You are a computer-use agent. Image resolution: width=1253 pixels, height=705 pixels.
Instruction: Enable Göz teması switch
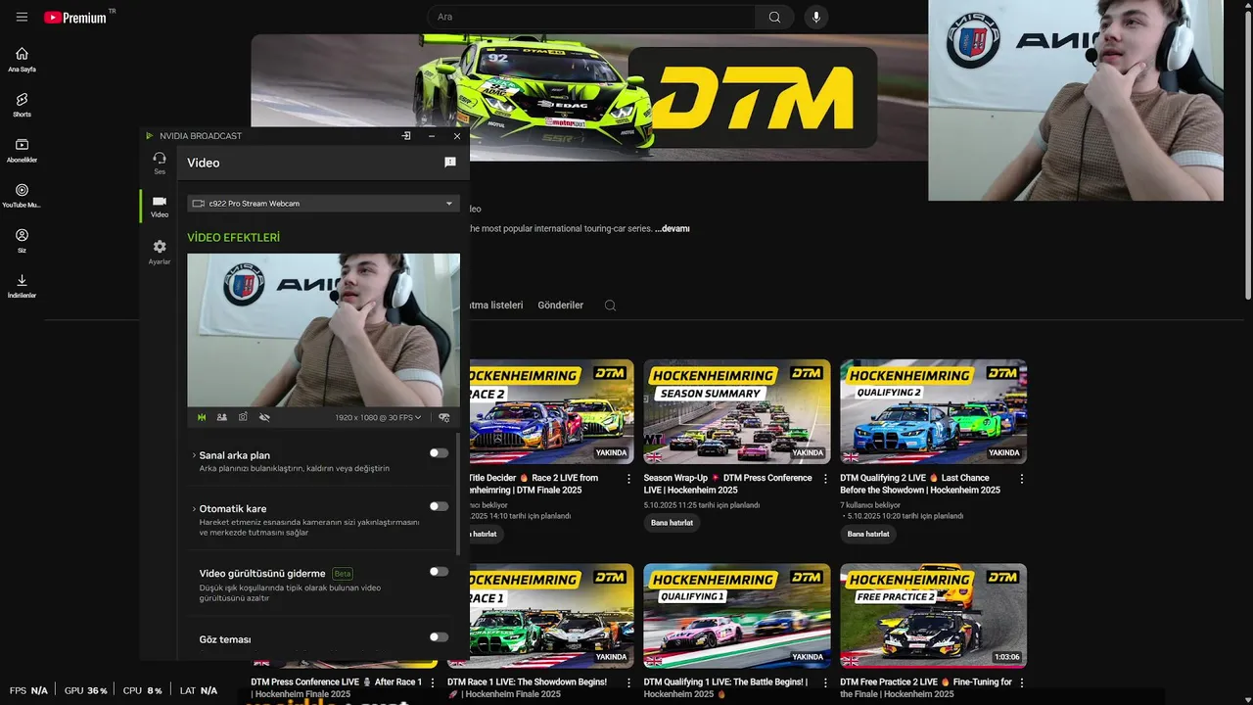(439, 637)
